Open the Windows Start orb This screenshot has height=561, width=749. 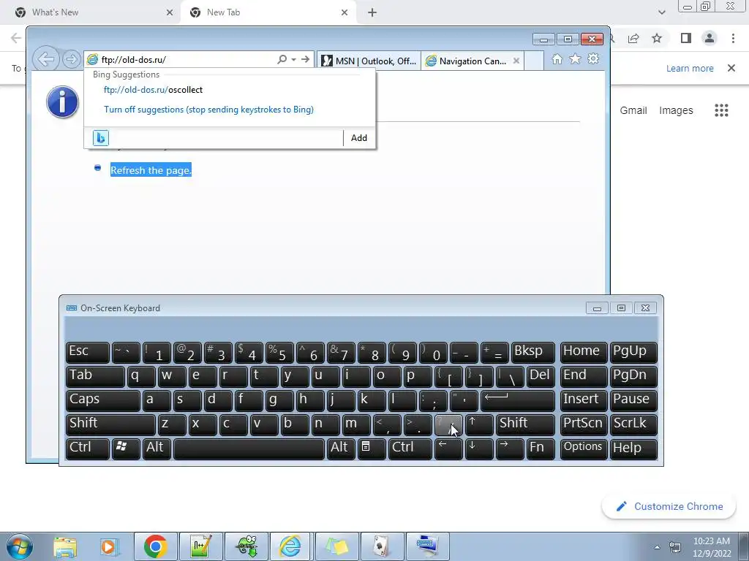pos(20,546)
